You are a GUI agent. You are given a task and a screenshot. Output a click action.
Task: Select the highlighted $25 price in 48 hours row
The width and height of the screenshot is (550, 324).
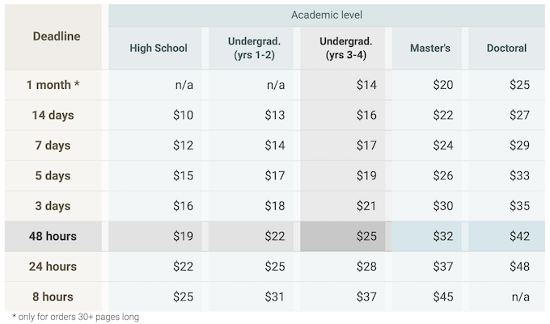(x=366, y=236)
